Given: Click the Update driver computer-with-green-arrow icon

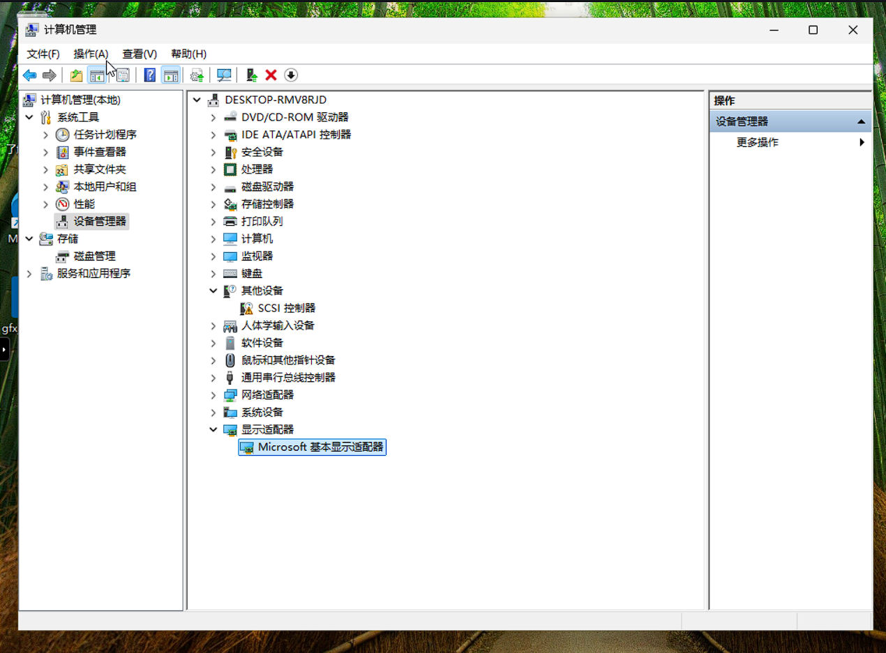Looking at the screenshot, I should pos(252,75).
